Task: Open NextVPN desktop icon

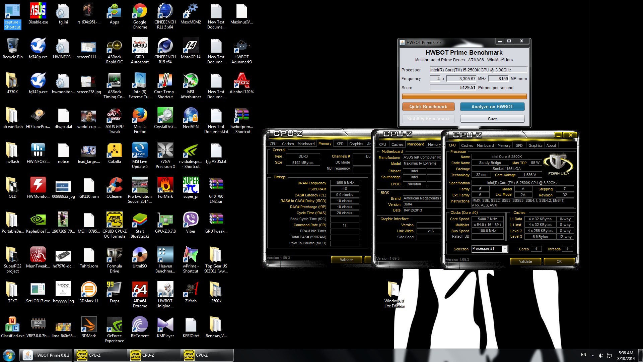Action: click(191, 118)
